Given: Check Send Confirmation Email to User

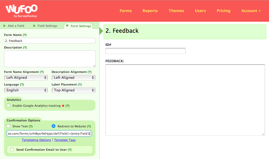Looking at the screenshot, I should (x=12, y=149).
